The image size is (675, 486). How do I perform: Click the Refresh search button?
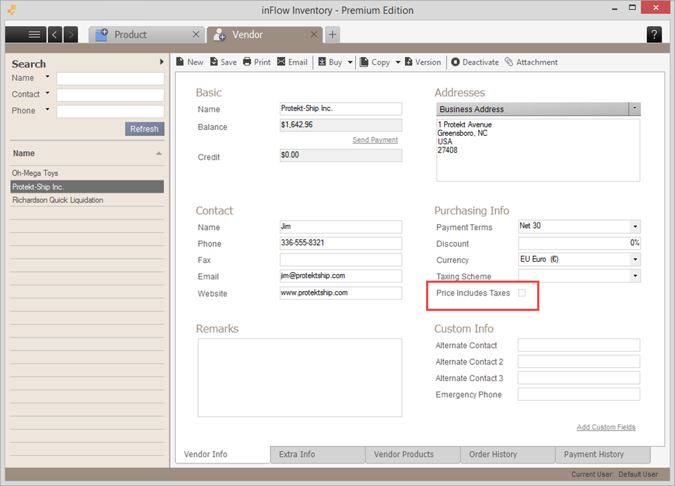point(145,129)
